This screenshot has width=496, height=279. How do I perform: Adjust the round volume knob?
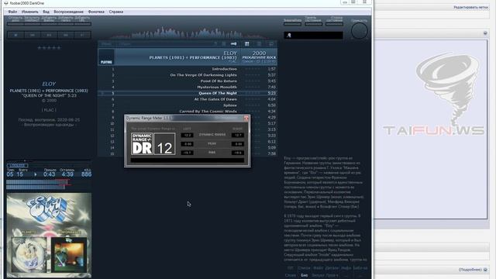pyautogui.click(x=360, y=31)
